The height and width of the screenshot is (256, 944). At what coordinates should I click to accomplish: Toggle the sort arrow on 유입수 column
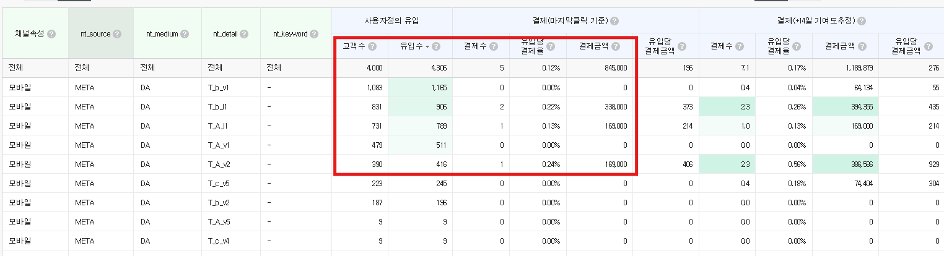pyautogui.click(x=427, y=46)
